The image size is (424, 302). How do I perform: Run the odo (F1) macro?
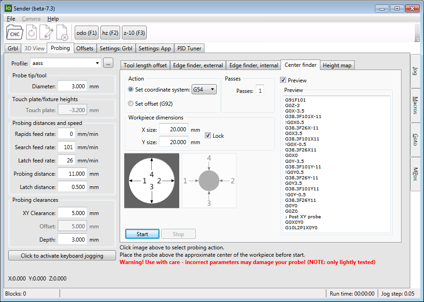point(86,32)
